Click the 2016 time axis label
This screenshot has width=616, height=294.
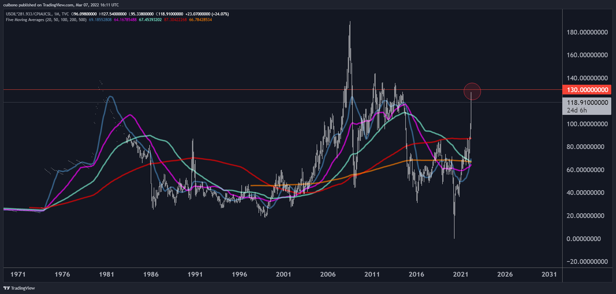point(416,274)
